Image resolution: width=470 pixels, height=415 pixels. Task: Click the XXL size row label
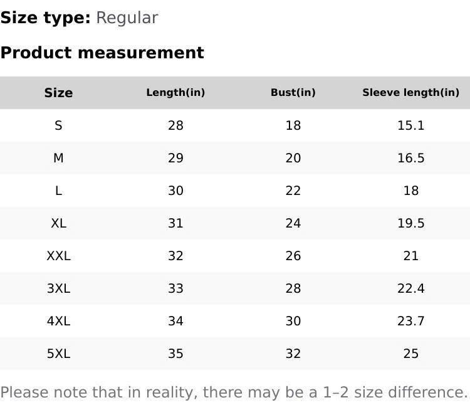[58, 256]
